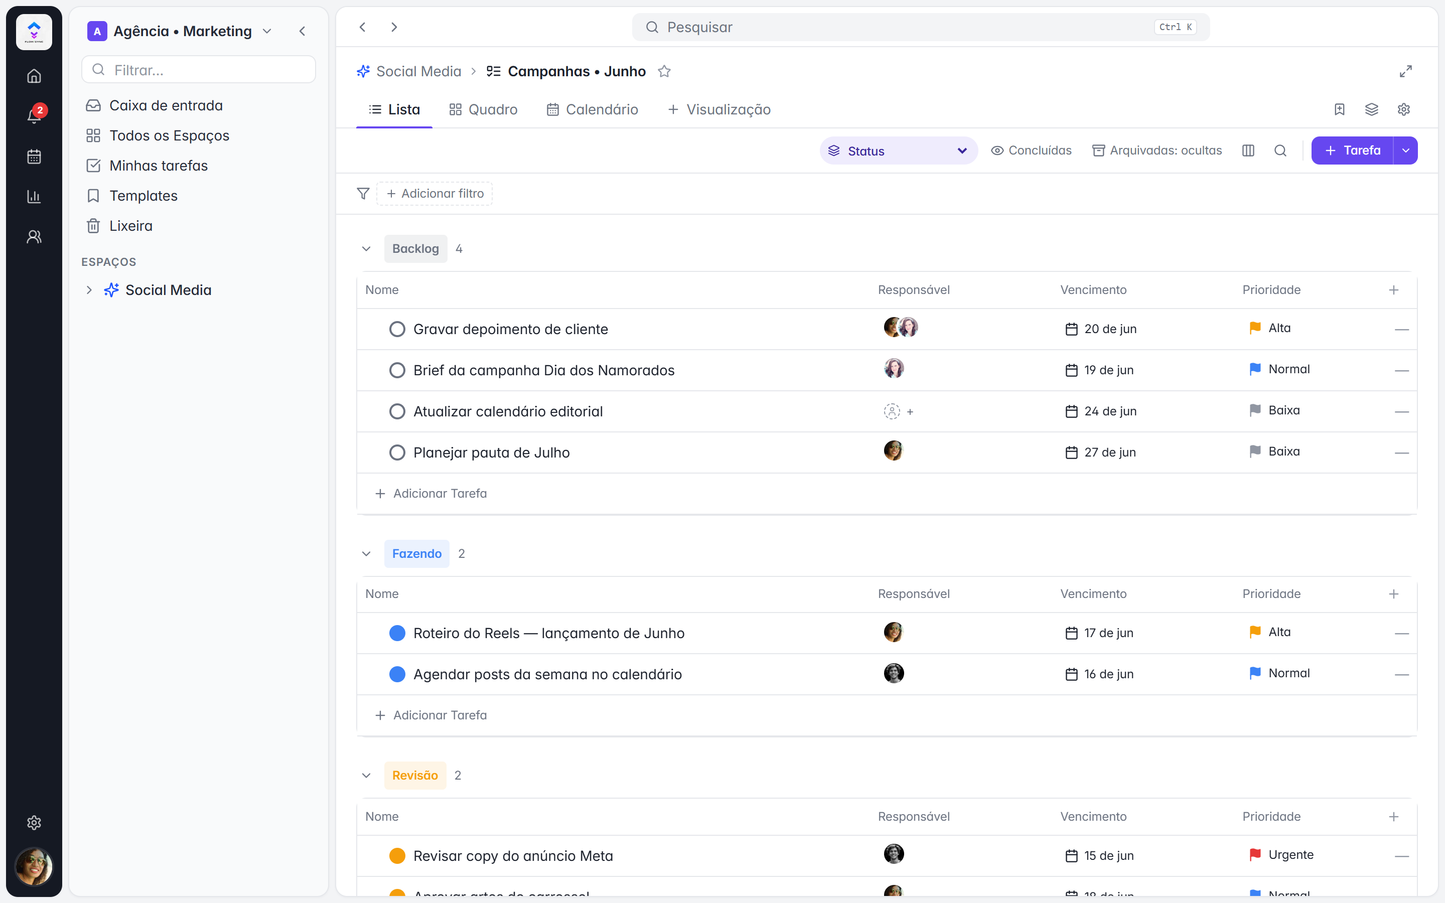Create a new task with Tarefa button
Image resolution: width=1445 pixels, height=903 pixels.
point(1352,150)
